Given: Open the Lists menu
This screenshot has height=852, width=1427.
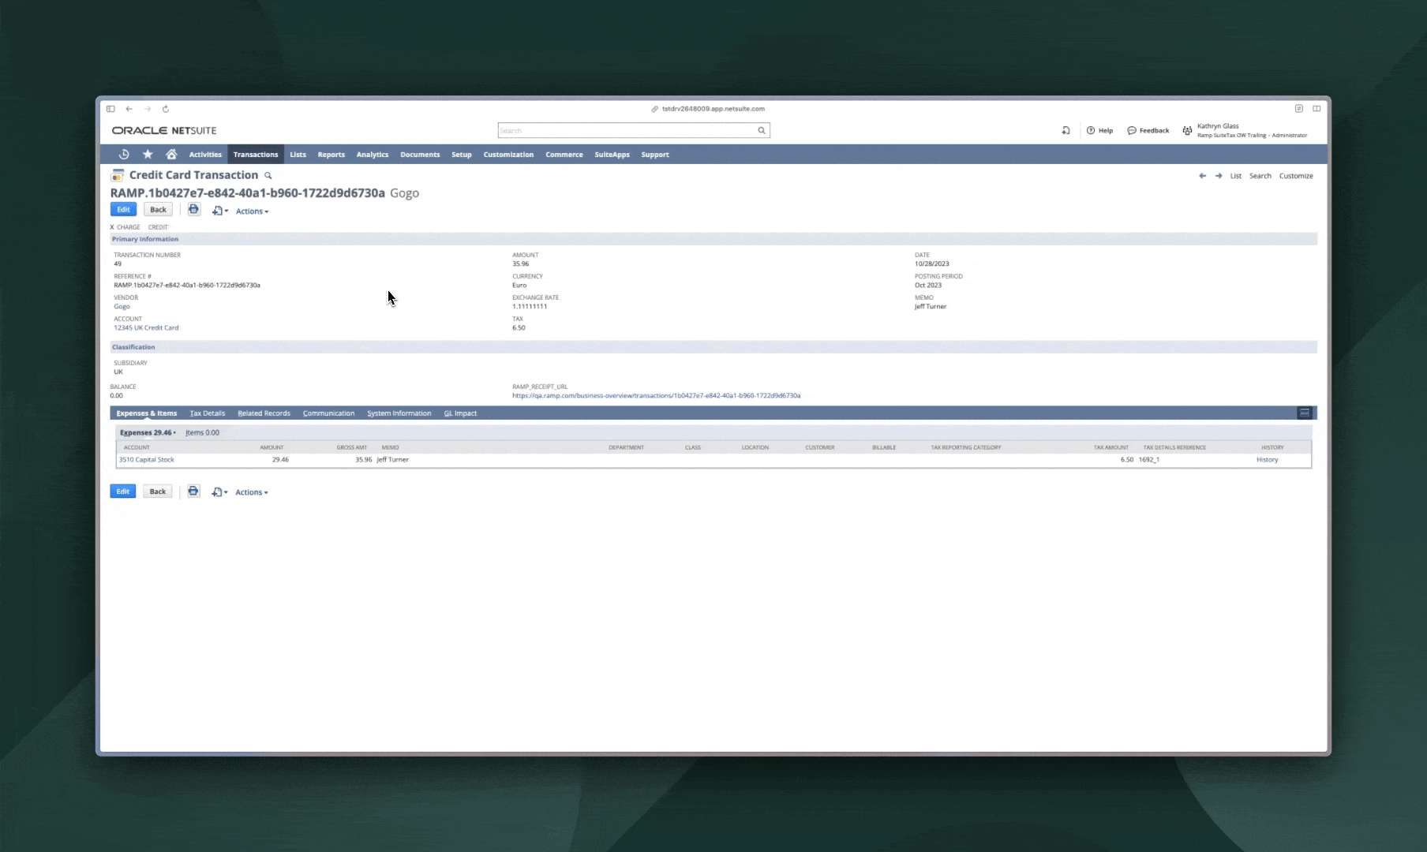Looking at the screenshot, I should pyautogui.click(x=298, y=155).
